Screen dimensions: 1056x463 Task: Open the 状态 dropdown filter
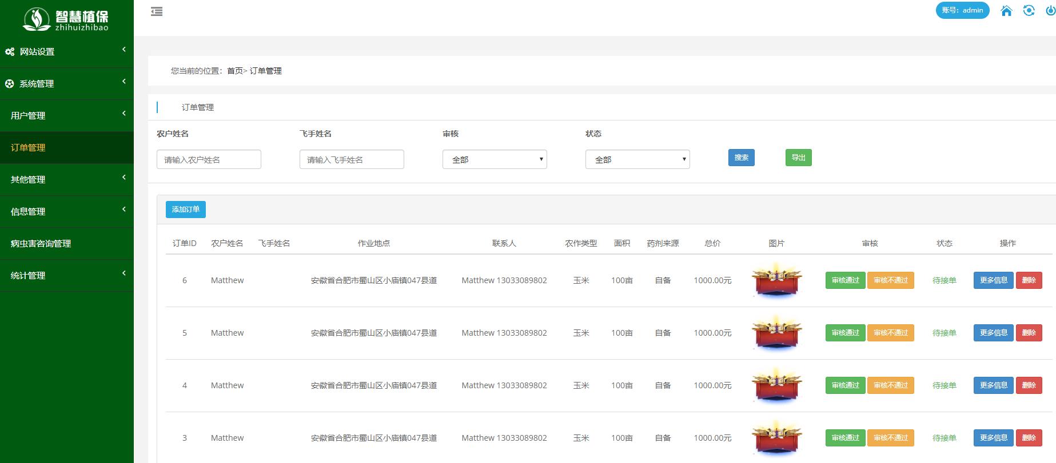637,159
